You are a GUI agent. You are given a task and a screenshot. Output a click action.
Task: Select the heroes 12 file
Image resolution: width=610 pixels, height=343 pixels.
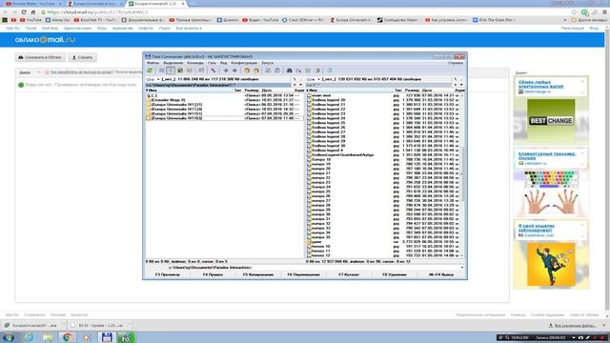[321, 255]
